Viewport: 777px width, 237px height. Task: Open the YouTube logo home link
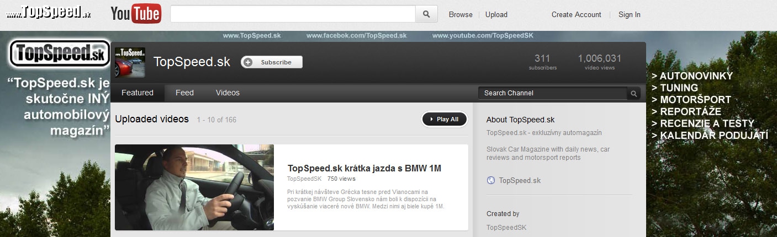tap(136, 14)
